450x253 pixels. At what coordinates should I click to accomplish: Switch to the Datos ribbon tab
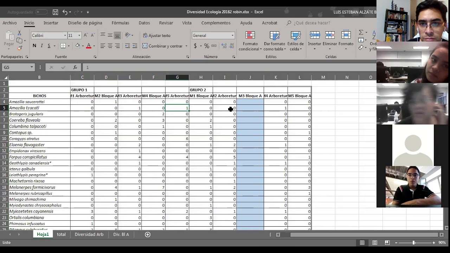[x=144, y=23]
